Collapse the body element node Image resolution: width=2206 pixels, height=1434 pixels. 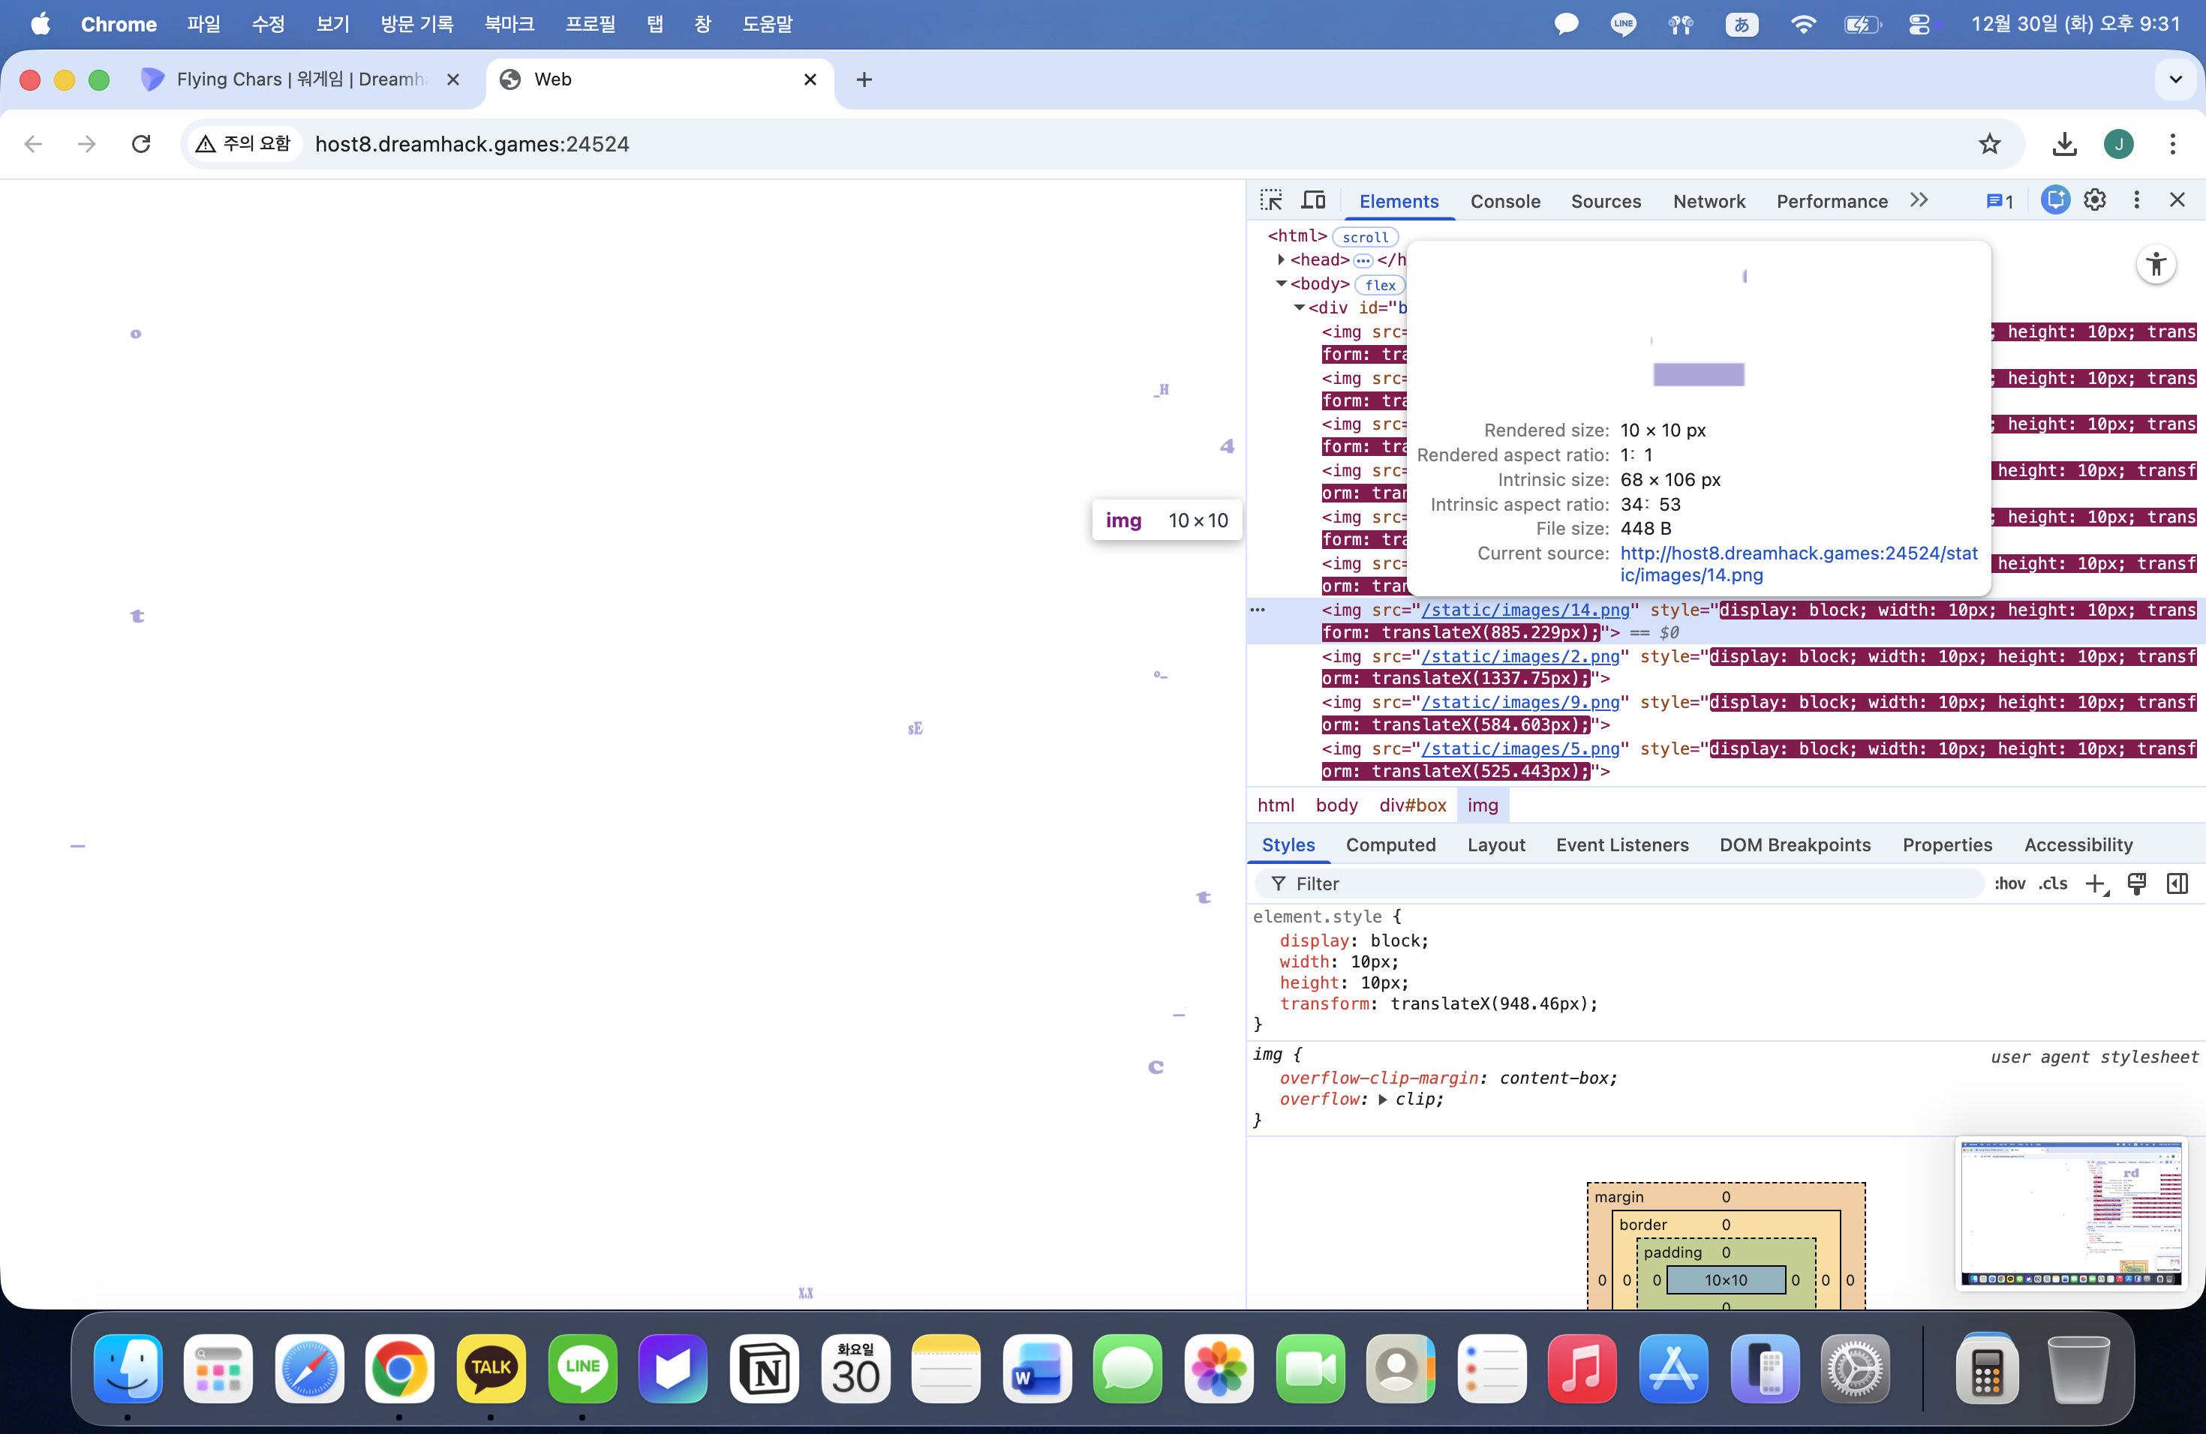point(1281,283)
